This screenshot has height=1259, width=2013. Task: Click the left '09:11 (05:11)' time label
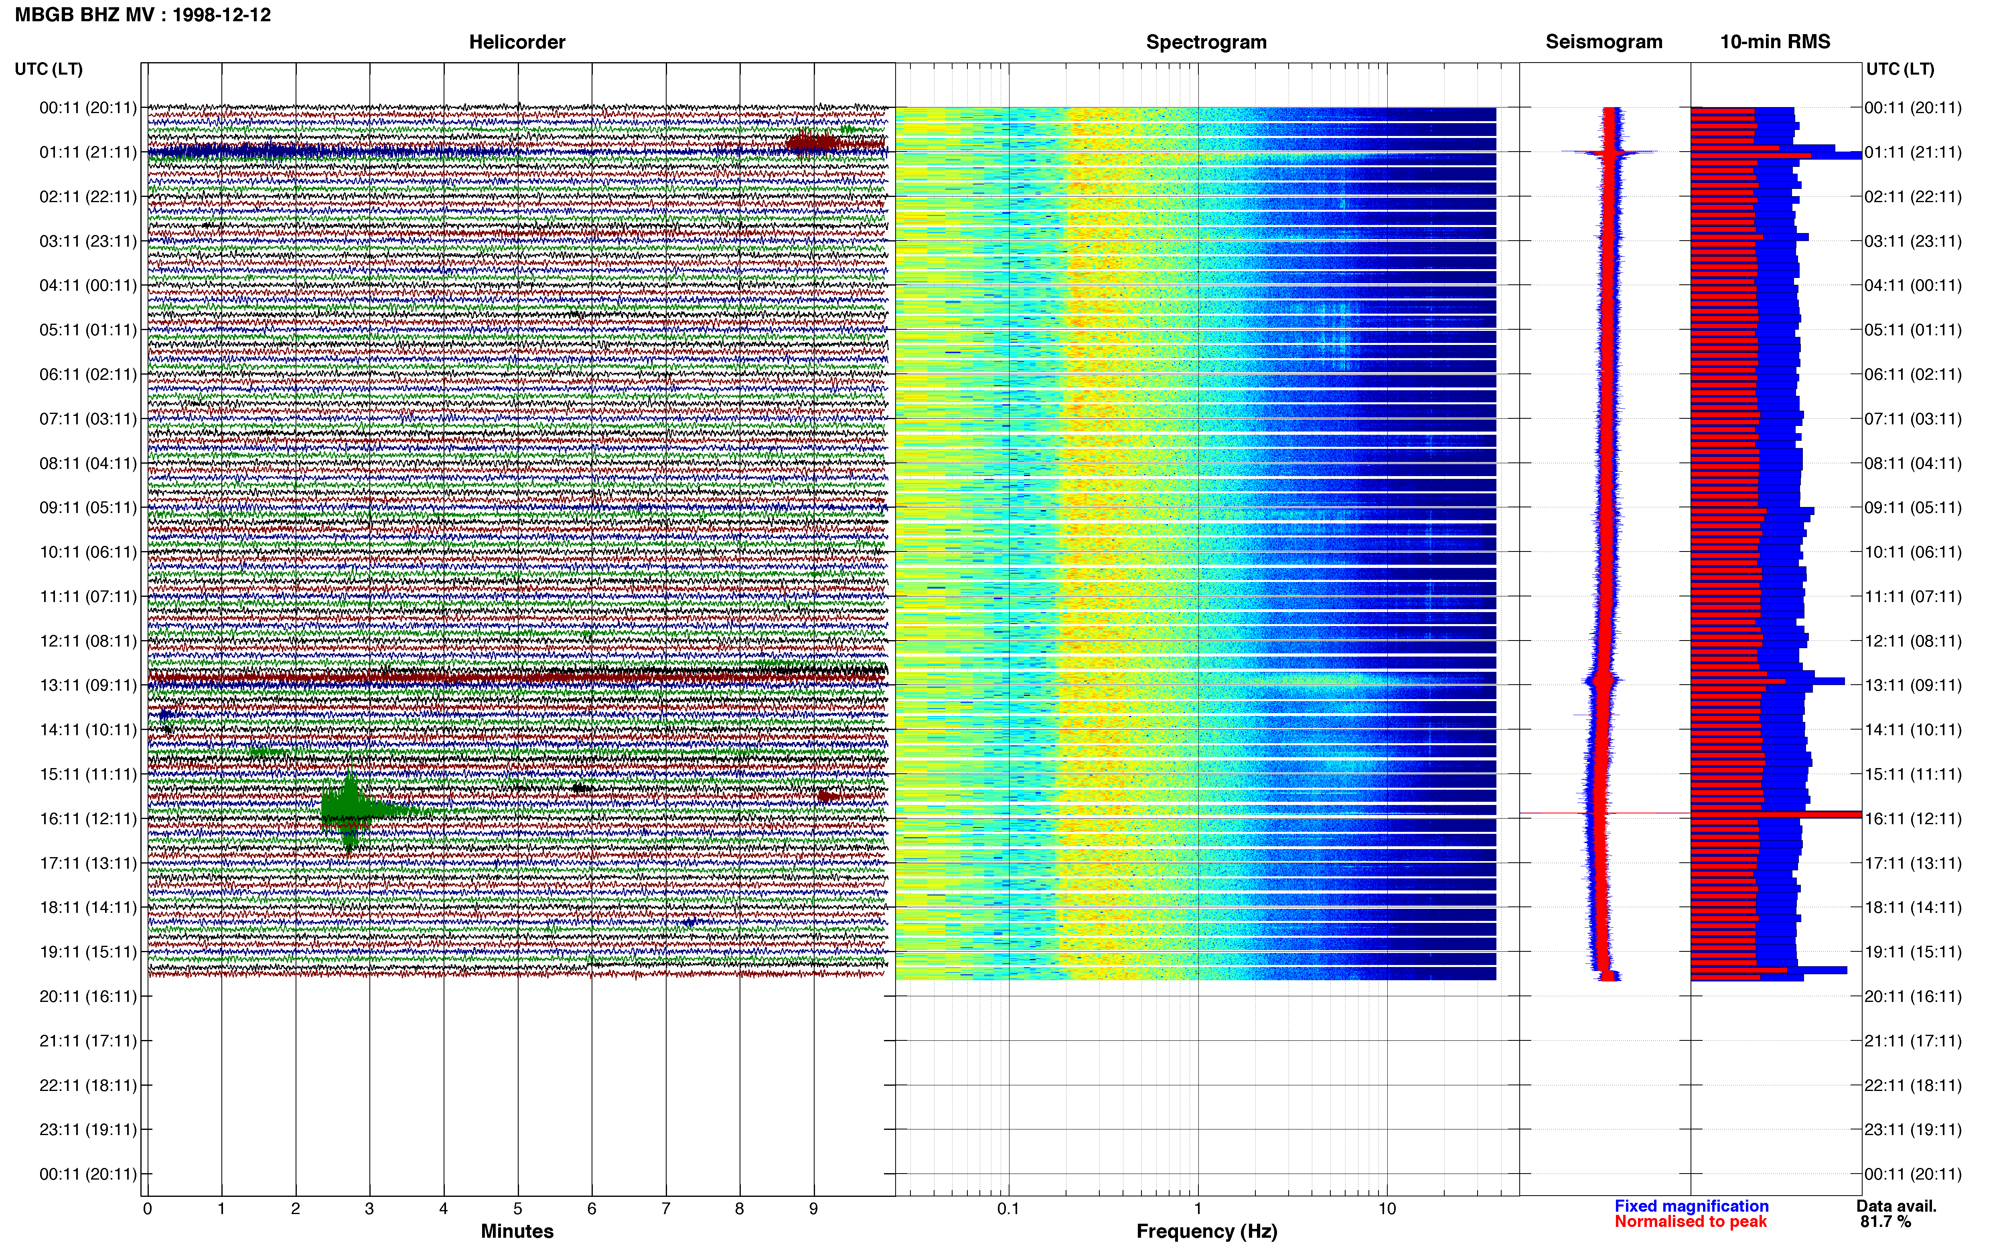88,508
